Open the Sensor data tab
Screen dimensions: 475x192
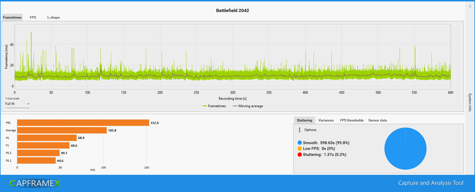(x=378, y=120)
